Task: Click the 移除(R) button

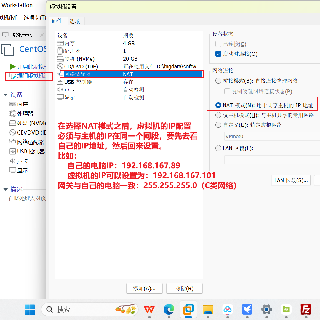Action: click(184, 288)
